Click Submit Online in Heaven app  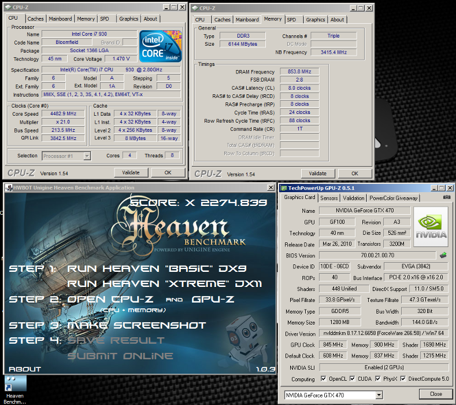click(x=120, y=356)
